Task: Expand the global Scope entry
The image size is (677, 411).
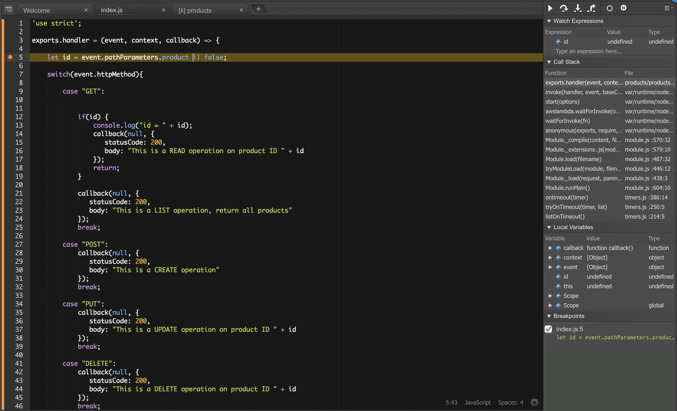Action: point(550,305)
